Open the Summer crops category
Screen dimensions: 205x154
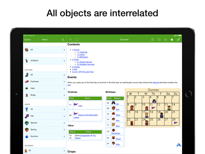[x=45, y=137]
